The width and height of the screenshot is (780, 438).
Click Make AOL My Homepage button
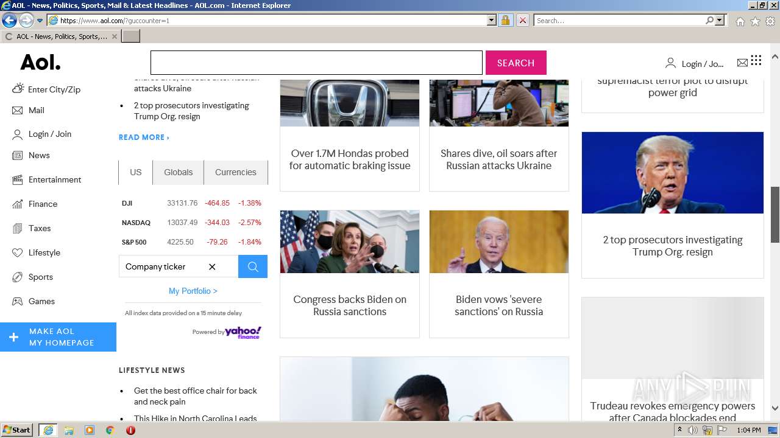pos(58,337)
